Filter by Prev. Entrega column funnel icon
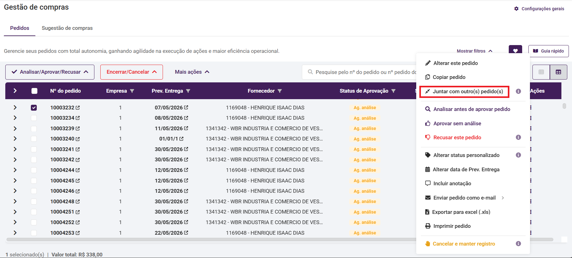Viewport: 572px width, 258px height. 188,91
